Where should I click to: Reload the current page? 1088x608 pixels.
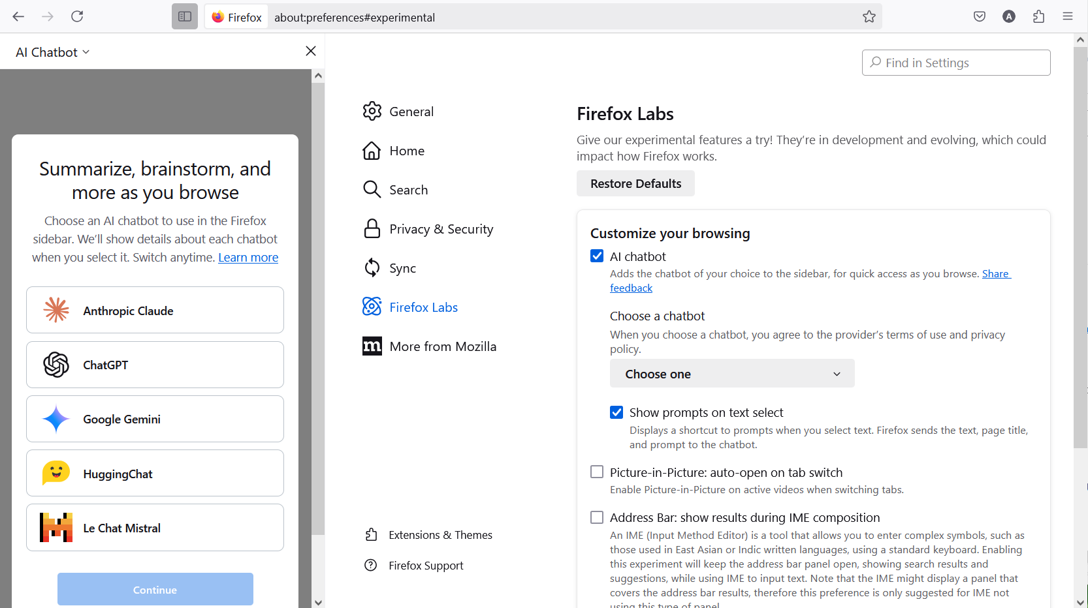77,16
